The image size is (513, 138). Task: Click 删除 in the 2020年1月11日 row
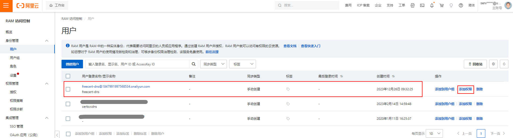coord(479,119)
